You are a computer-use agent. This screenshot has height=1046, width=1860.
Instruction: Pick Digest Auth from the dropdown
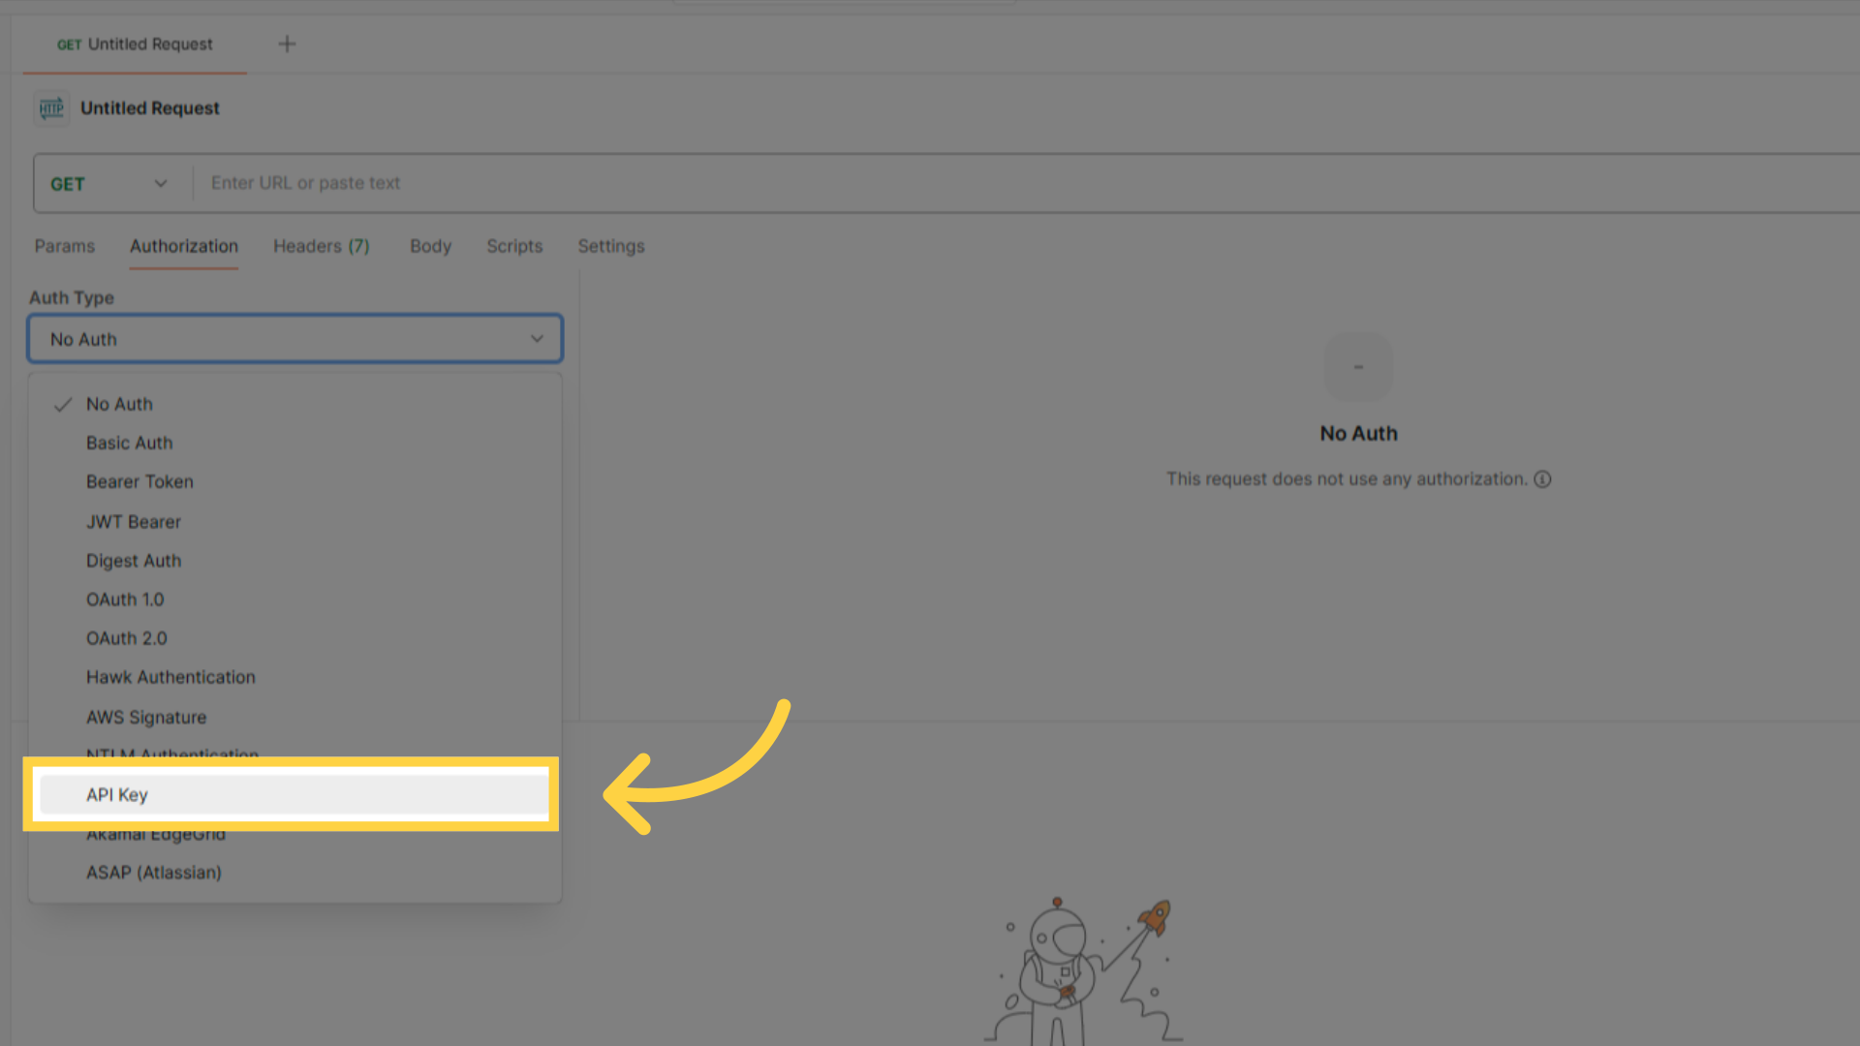click(x=294, y=561)
